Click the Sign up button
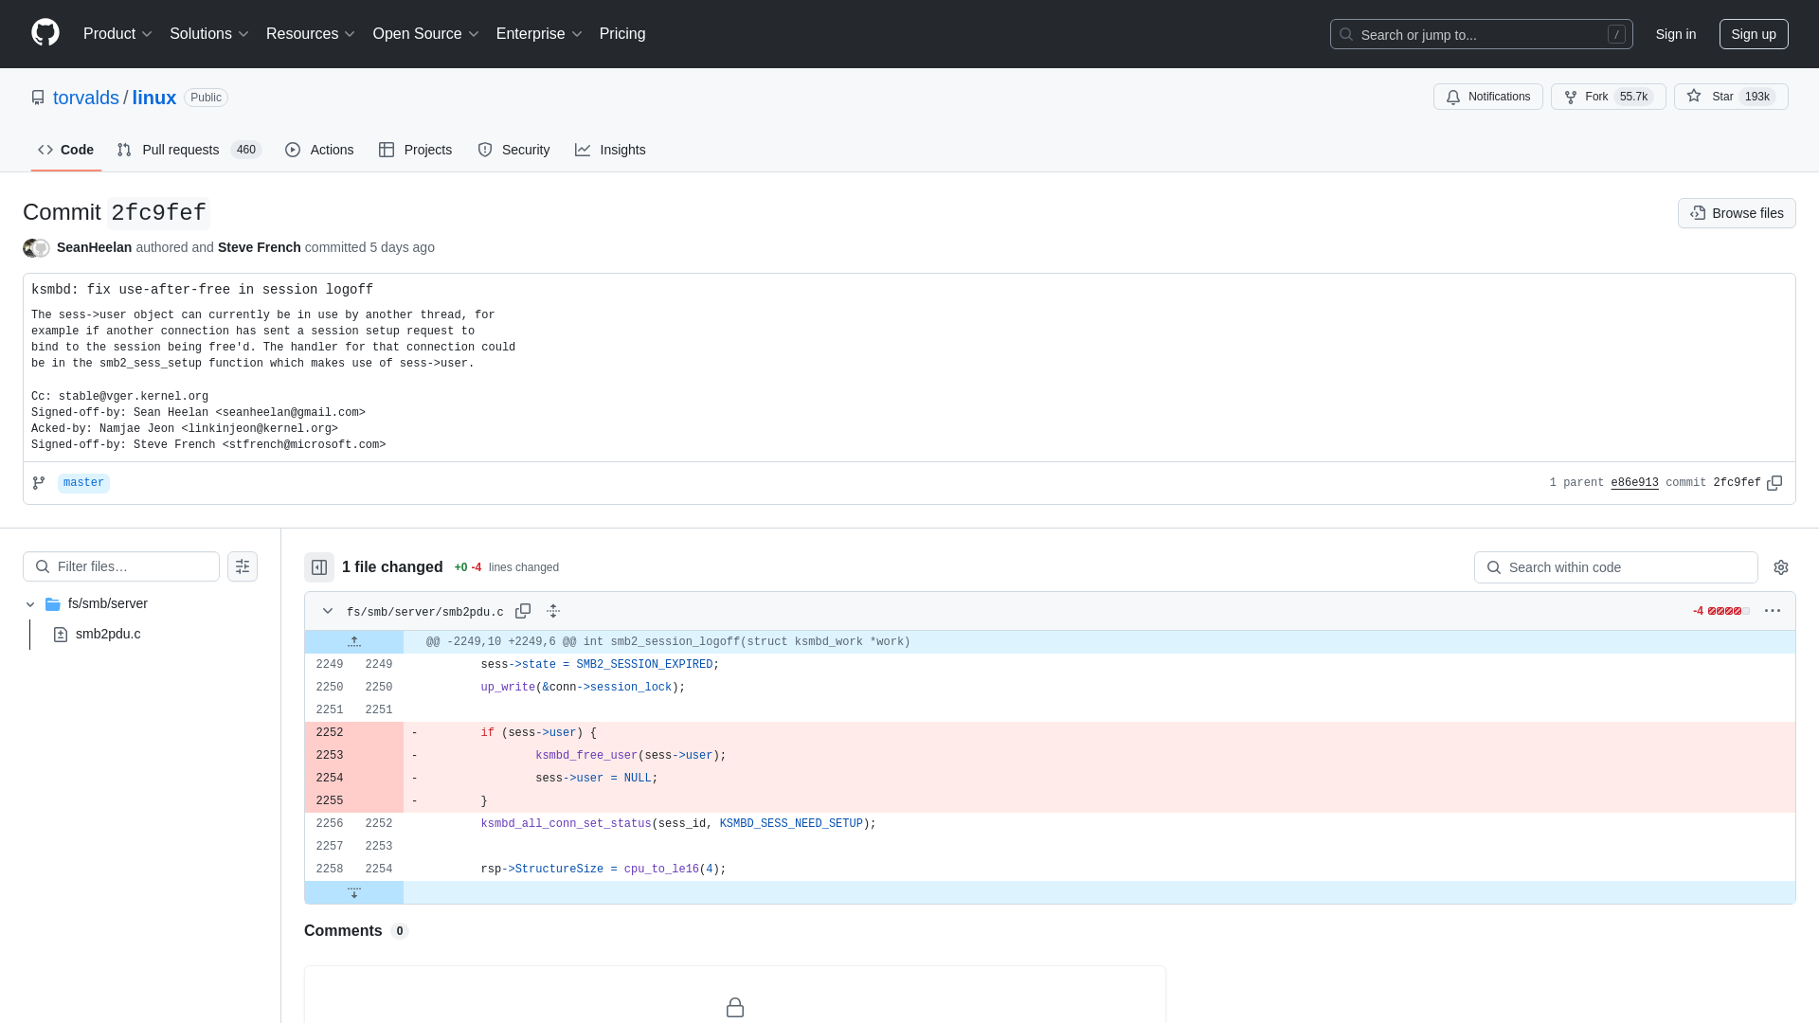Image resolution: width=1819 pixels, height=1023 pixels. (1754, 34)
